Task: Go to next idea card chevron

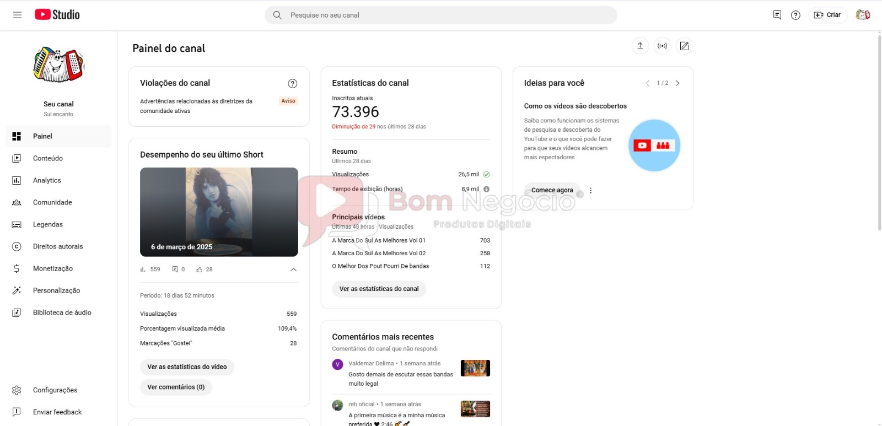Action: coord(677,83)
